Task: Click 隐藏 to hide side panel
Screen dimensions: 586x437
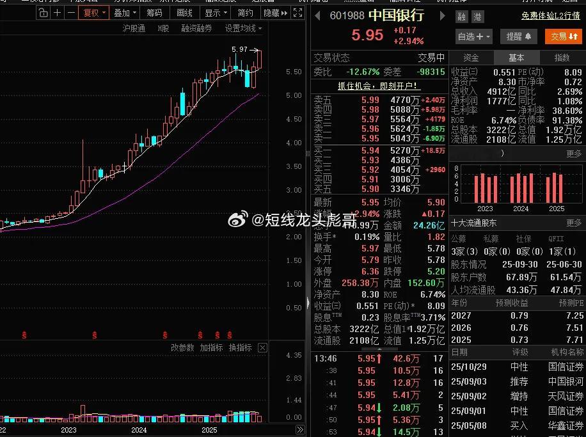Action: (276, 13)
